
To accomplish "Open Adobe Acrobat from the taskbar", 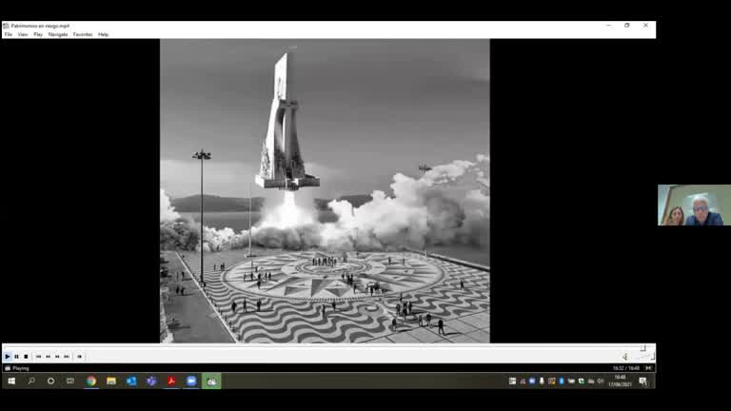I will [x=171, y=382].
